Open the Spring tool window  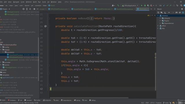pyautogui.click(x=77, y=100)
